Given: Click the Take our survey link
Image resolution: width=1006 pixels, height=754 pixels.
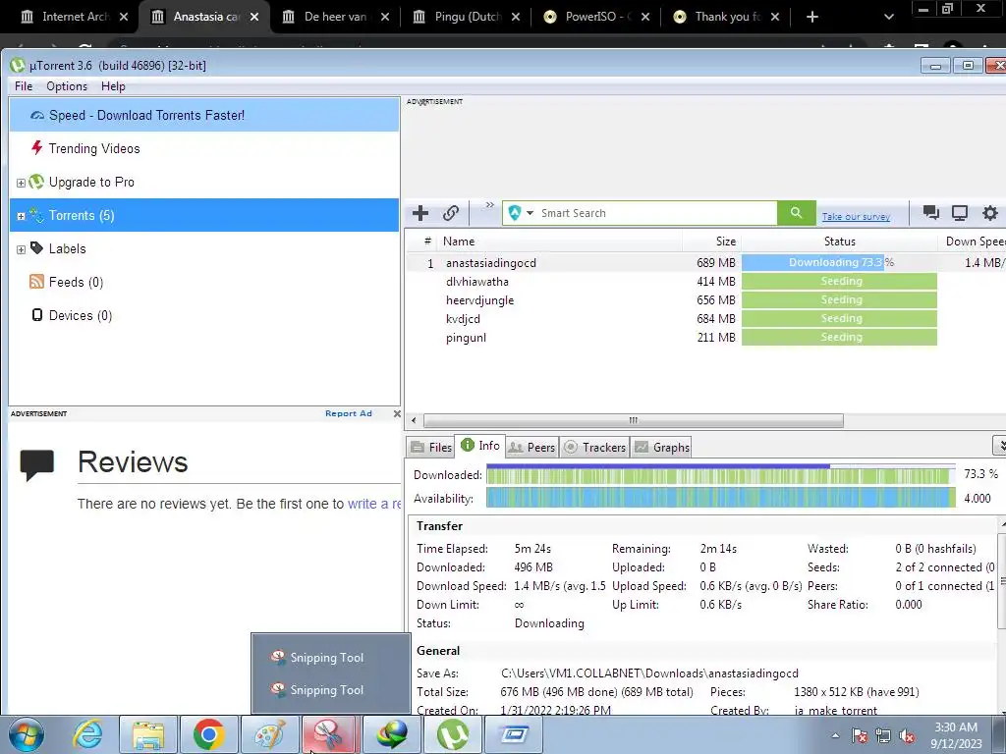Looking at the screenshot, I should point(856,217).
